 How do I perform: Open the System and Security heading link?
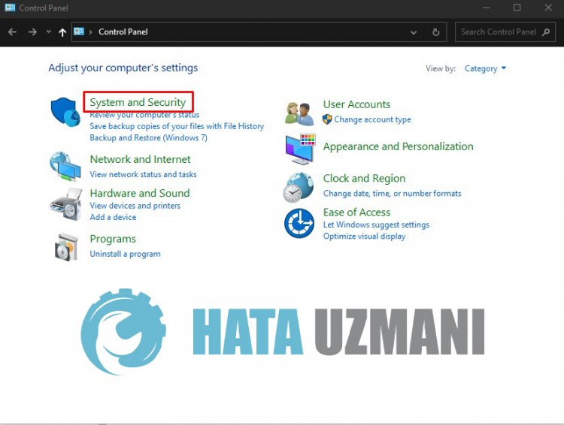click(x=138, y=102)
